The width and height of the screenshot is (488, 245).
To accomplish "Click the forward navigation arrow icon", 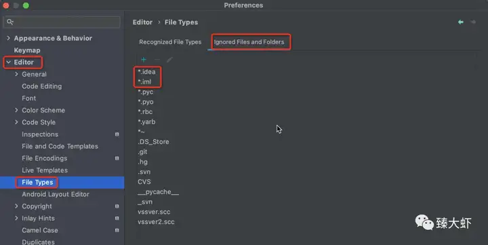I will tap(473, 22).
